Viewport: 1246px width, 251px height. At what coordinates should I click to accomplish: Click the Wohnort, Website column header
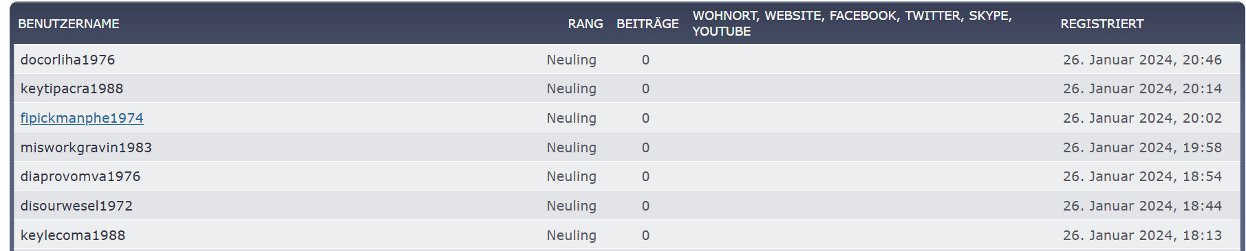(x=852, y=23)
